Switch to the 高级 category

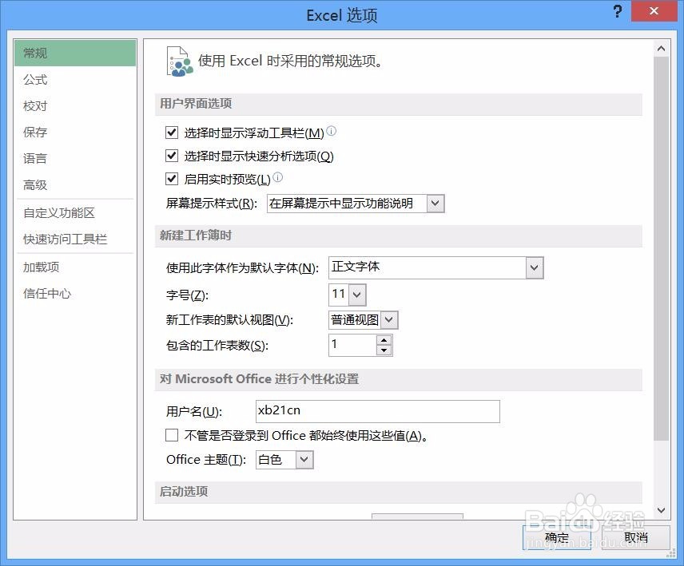pos(75,184)
